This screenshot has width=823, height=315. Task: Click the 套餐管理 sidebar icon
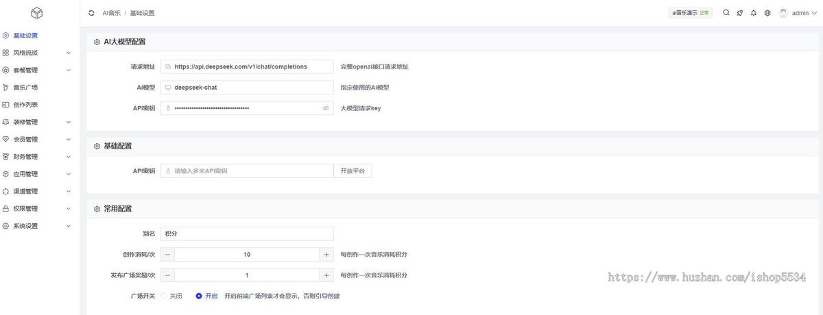point(5,70)
